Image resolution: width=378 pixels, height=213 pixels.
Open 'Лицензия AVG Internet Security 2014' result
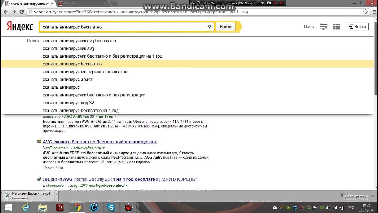(120, 179)
